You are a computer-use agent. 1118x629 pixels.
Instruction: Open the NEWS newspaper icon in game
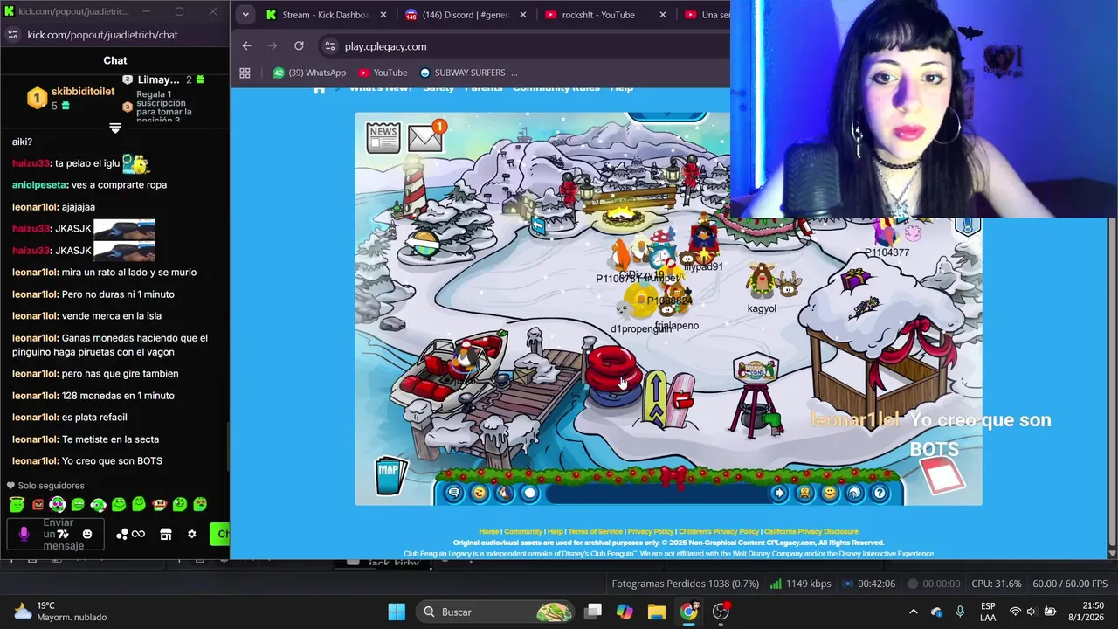[x=383, y=137]
